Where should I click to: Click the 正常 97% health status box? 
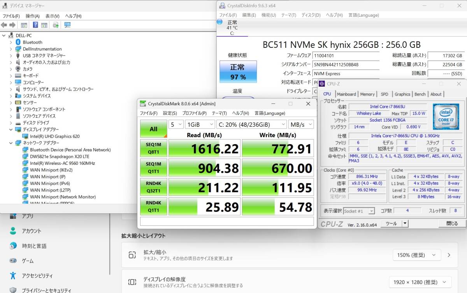pos(238,72)
